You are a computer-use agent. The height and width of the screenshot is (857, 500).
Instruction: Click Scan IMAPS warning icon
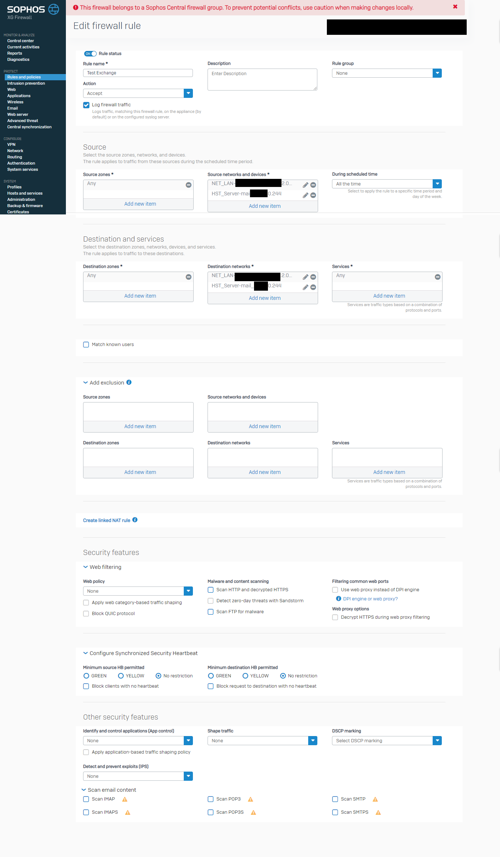coord(128,813)
